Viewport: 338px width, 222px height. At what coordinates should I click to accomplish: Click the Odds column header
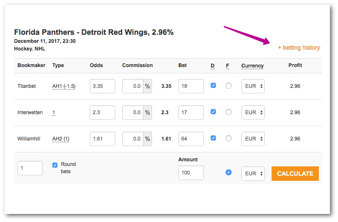tap(96, 65)
